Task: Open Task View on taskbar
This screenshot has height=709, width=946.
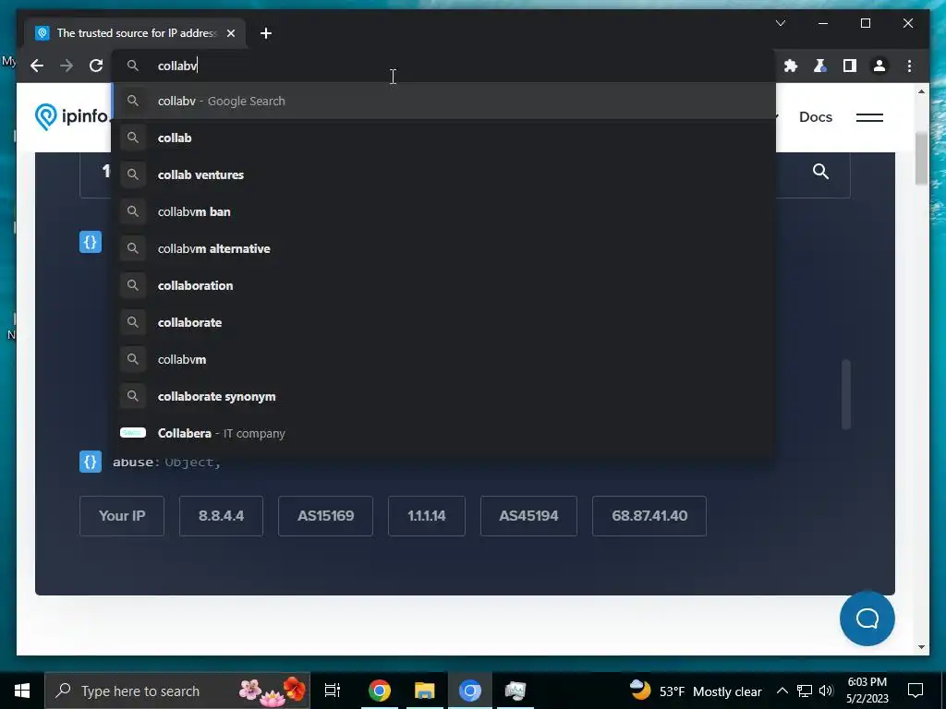Action: (x=333, y=691)
